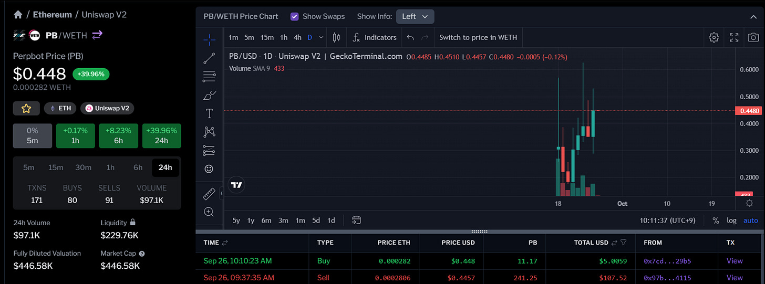Open the Indicators menu
Viewport: 765px width, 284px height.
[375, 37]
